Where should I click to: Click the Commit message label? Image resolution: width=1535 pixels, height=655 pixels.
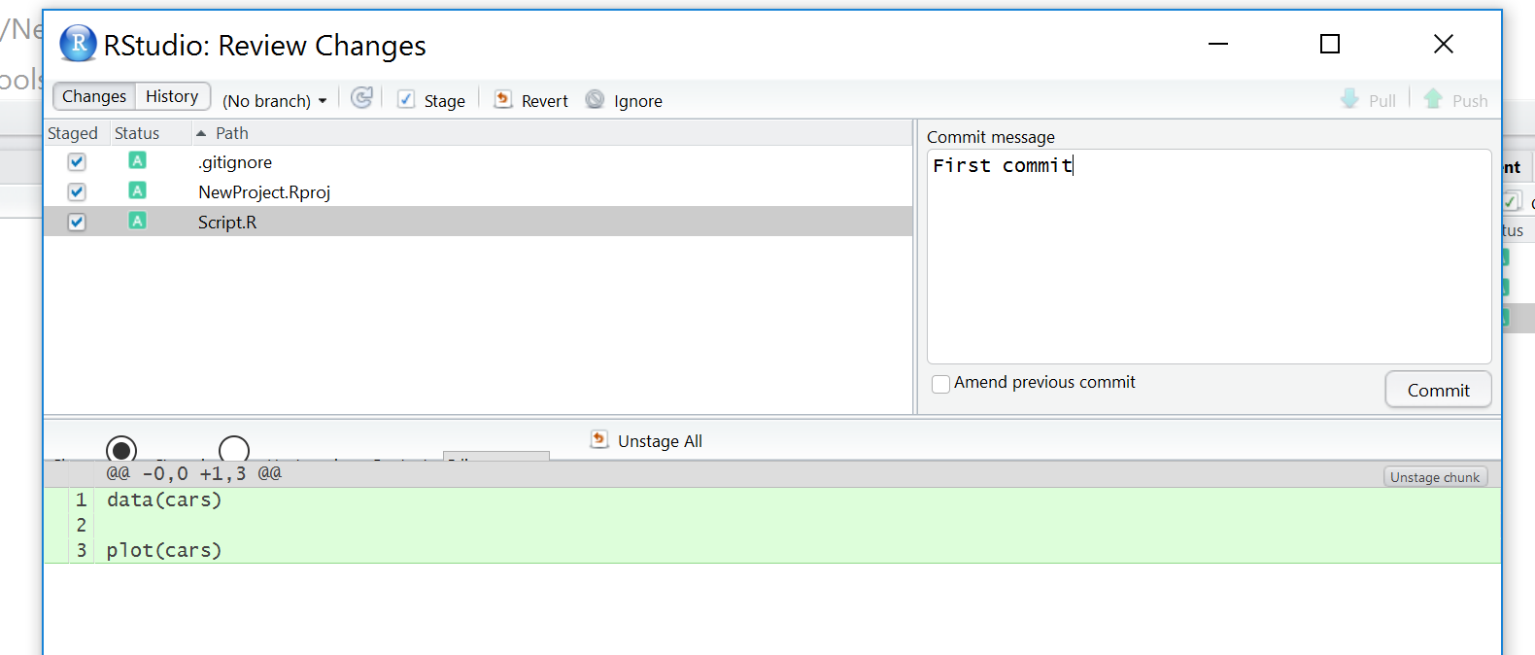coord(990,137)
